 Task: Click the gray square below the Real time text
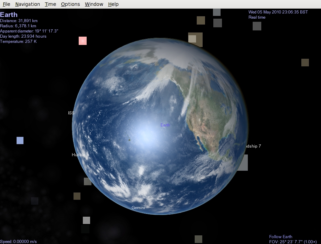point(257,26)
